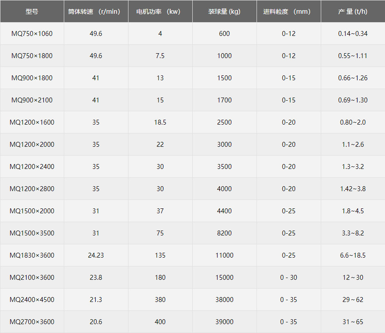Click the 18.5 motor power cell
The image size is (385, 333).
tap(160, 122)
